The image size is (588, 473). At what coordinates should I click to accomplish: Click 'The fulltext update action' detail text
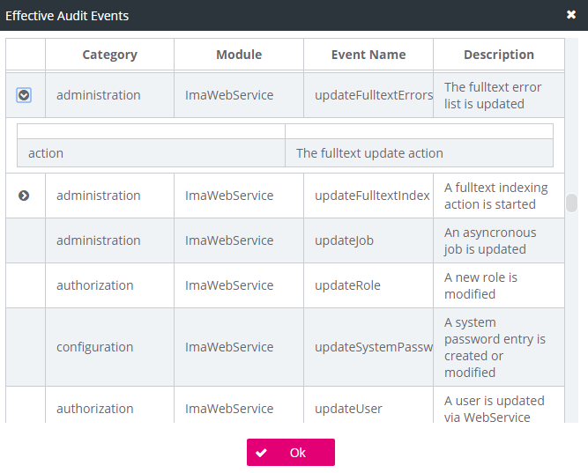click(x=369, y=153)
